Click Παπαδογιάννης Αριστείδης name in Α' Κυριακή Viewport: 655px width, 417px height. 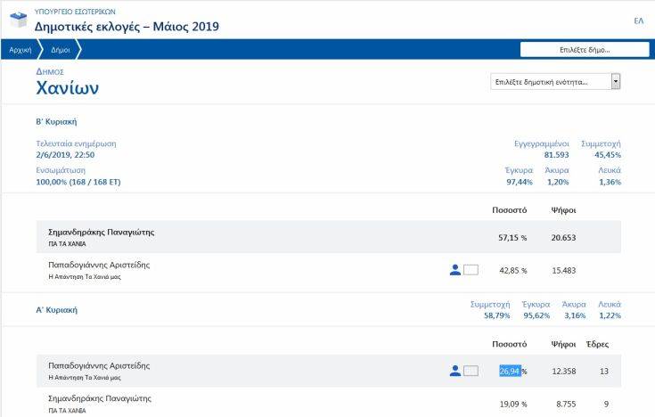click(98, 365)
